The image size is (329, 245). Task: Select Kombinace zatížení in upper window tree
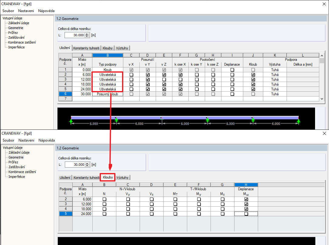pos(22,42)
